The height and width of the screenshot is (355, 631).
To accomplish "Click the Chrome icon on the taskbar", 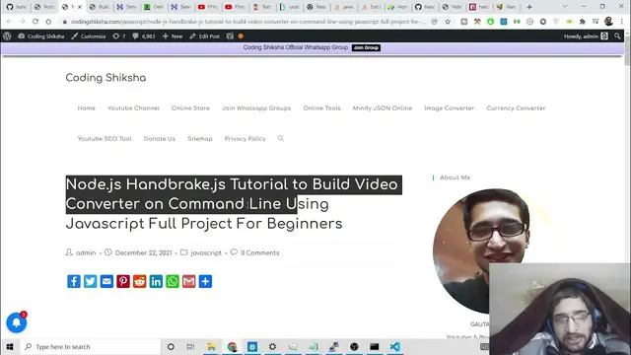I will point(232,346).
